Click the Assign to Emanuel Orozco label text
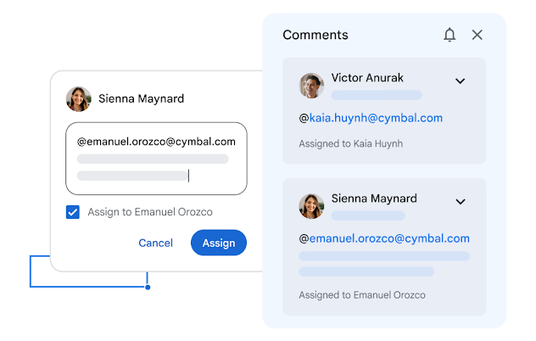536x341 pixels. click(x=150, y=212)
